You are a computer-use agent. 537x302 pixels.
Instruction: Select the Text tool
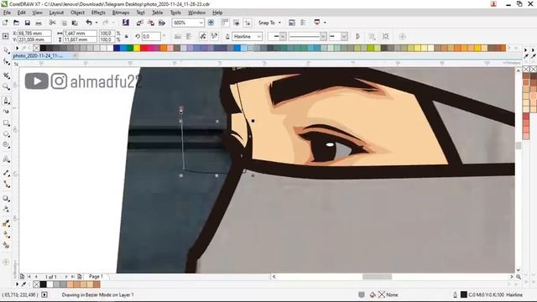6,159
